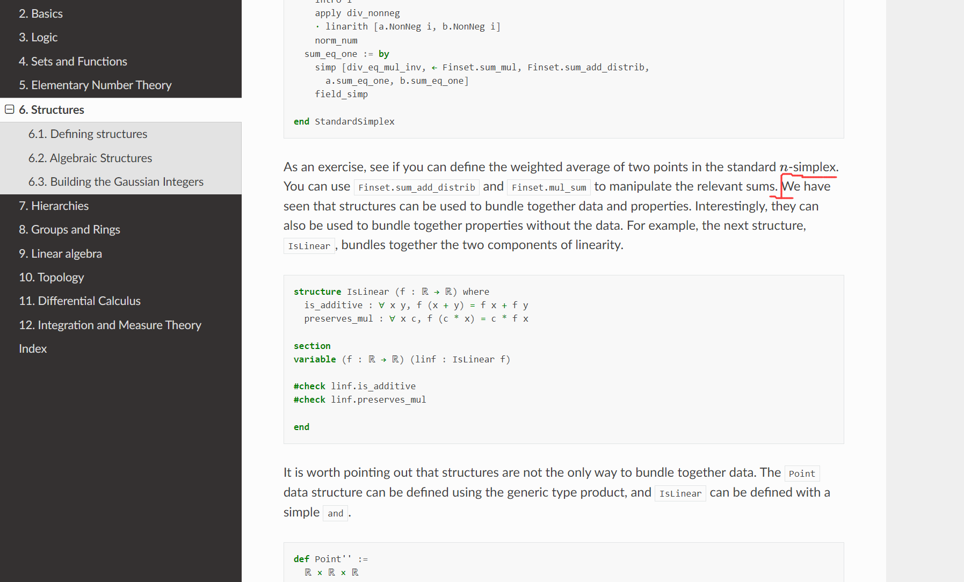Open 6.1. Defining structures subsection

[x=88, y=134]
